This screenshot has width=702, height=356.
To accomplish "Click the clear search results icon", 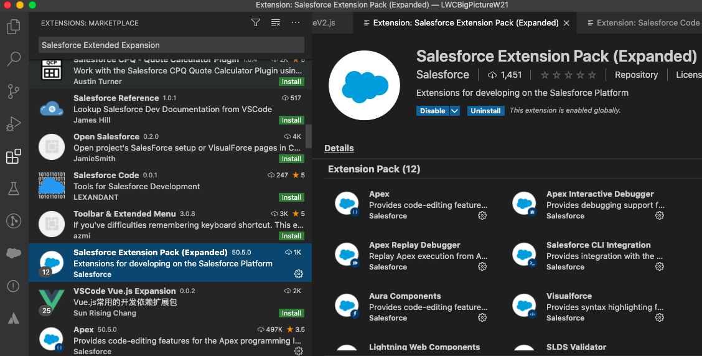I will click(276, 23).
